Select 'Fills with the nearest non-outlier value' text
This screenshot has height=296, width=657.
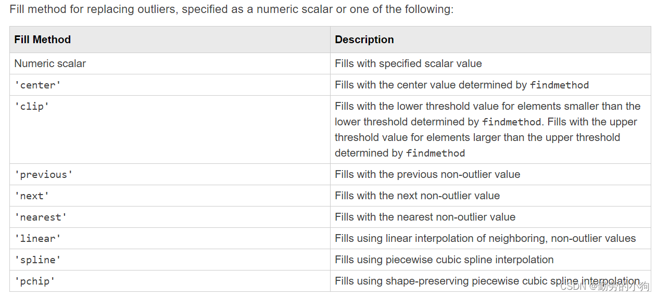click(x=425, y=217)
